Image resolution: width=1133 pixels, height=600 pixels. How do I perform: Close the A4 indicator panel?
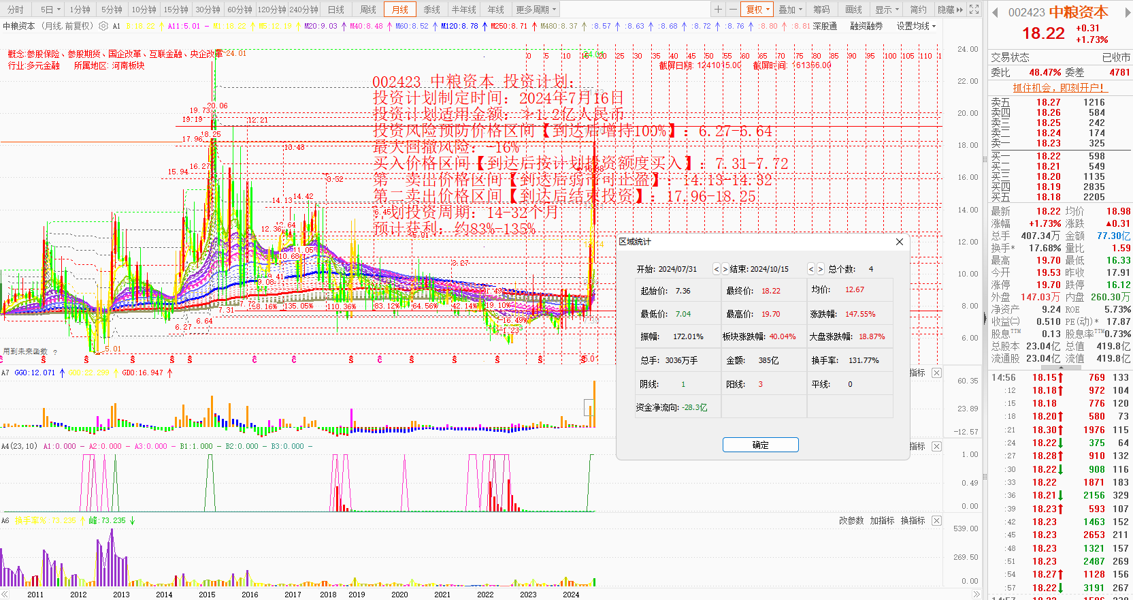point(936,446)
